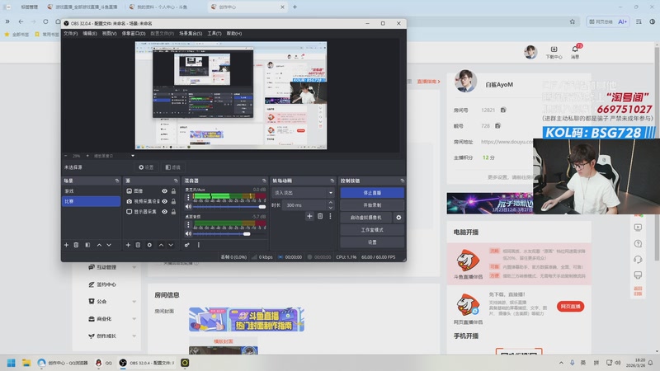
Task: Open the 斗鱼 cover guide thumbnail
Action: pyautogui.click(x=246, y=319)
